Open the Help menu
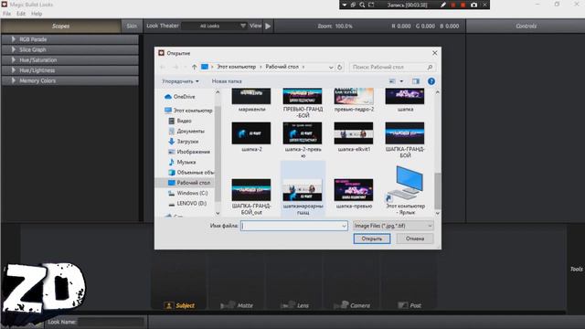This screenshot has height=329, width=585. click(x=37, y=14)
